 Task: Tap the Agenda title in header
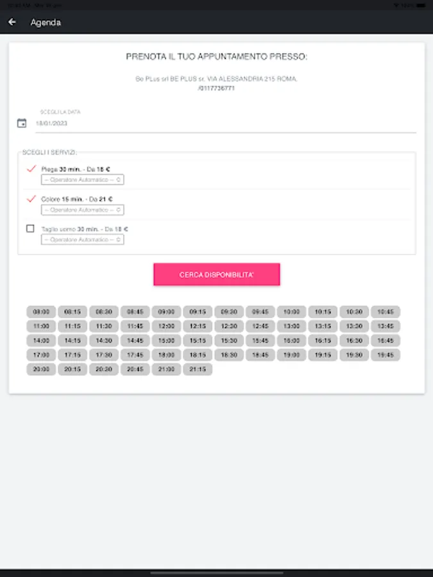click(46, 22)
